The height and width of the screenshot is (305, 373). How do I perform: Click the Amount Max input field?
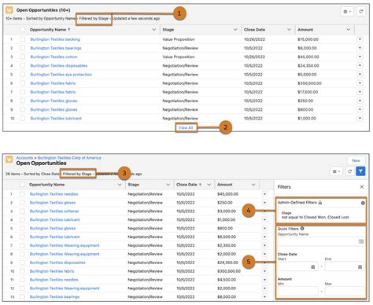tap(345, 291)
